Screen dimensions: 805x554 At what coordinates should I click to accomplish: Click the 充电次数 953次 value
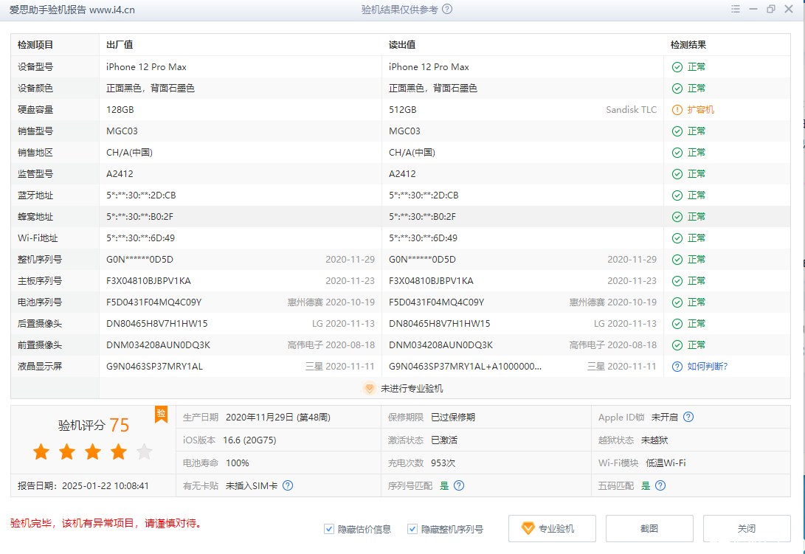[443, 463]
